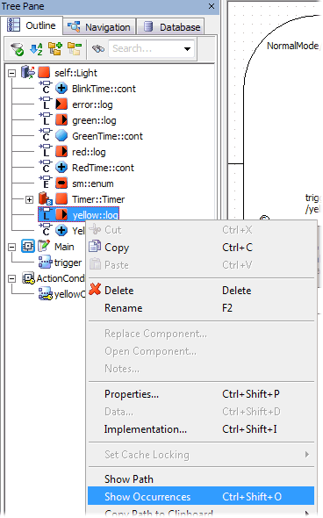Select the GreenTime::cont tree item

click(107, 136)
